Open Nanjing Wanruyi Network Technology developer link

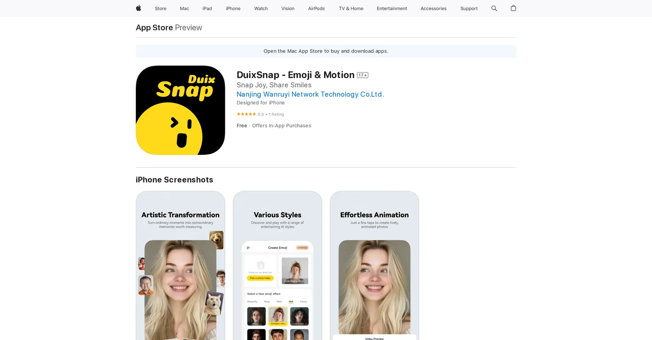tap(310, 94)
